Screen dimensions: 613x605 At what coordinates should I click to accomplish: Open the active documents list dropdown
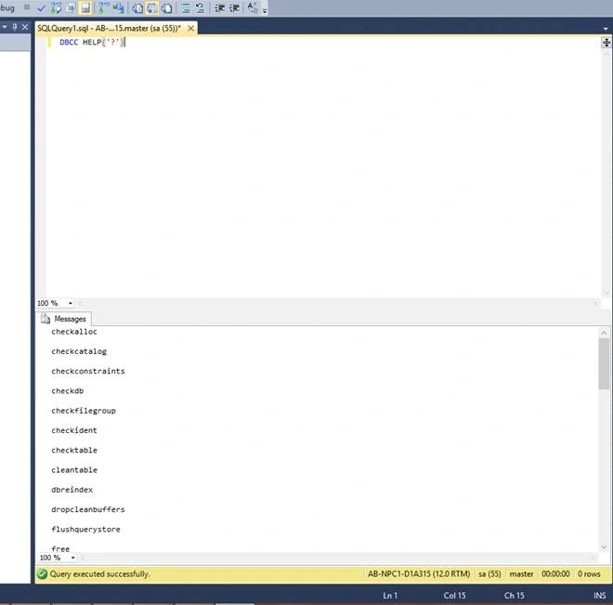[606, 29]
